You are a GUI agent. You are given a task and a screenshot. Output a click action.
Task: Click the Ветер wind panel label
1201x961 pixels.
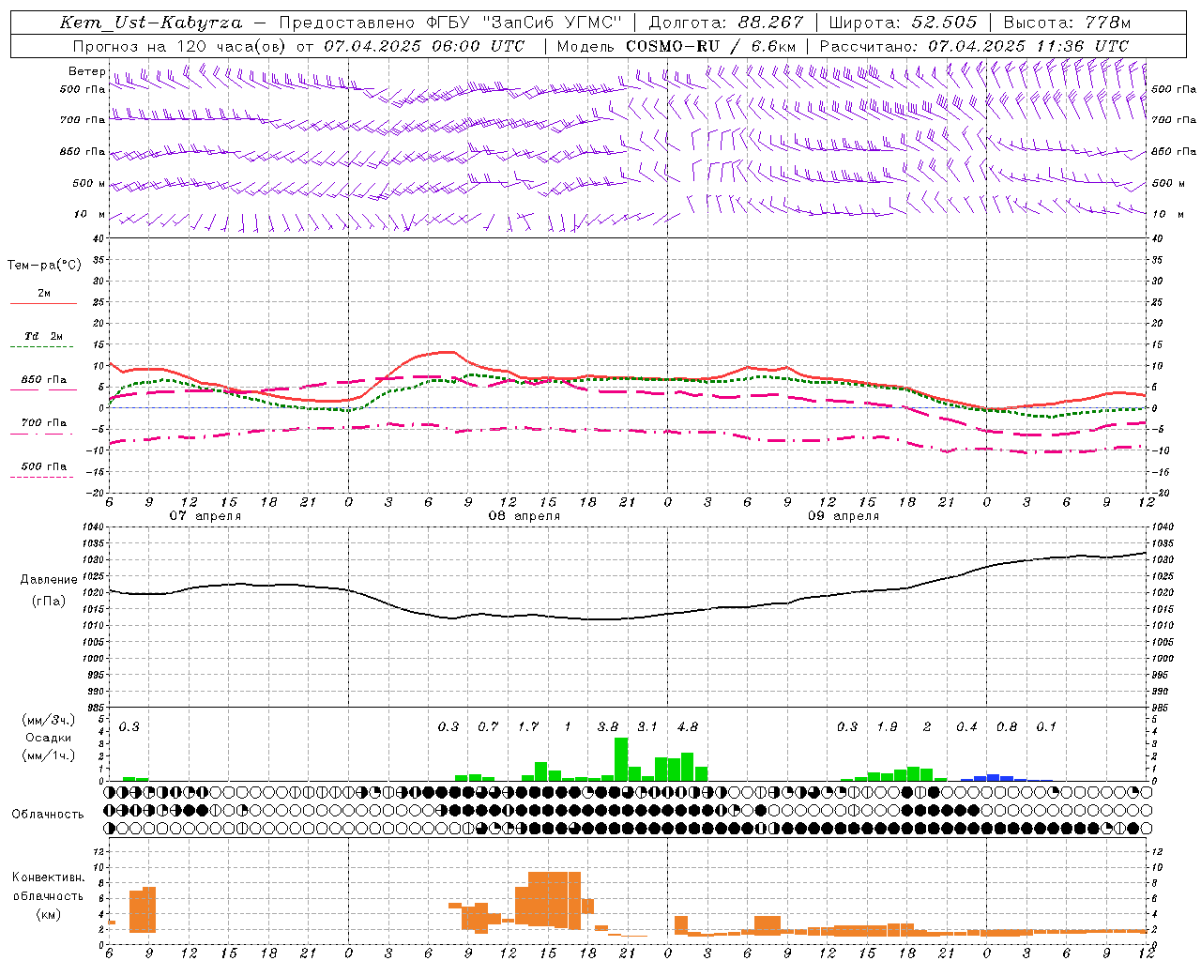86,71
